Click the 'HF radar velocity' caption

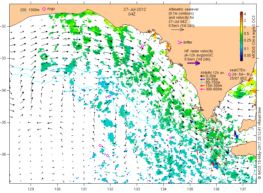click(199, 51)
